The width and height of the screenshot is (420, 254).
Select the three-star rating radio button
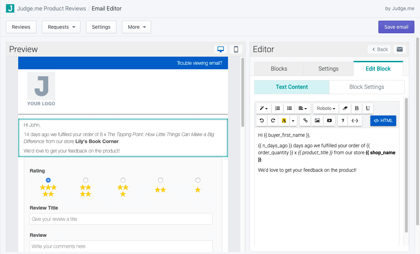(123, 180)
